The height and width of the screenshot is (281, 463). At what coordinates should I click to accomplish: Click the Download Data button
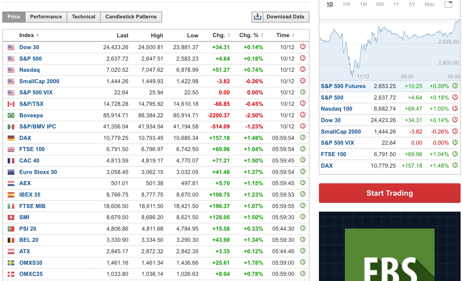pos(281,17)
